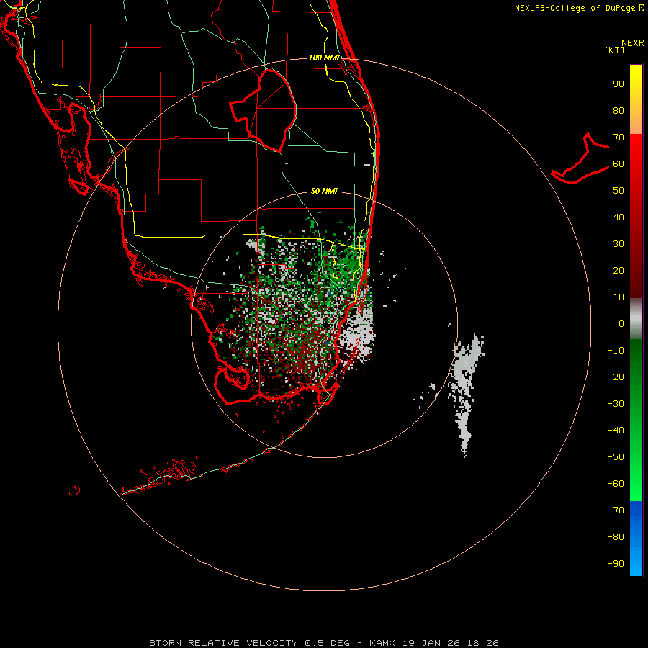Click the 40 value on velocity scale
This screenshot has width=648, height=648.
pyautogui.click(x=618, y=217)
